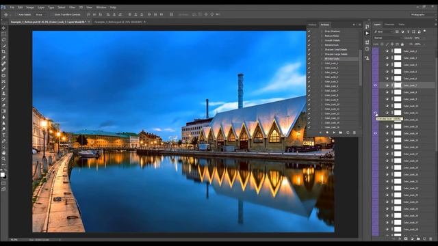Screen dimensions: 438x246
Task: Expand the Sharpen Small Details action
Action: coord(322,50)
